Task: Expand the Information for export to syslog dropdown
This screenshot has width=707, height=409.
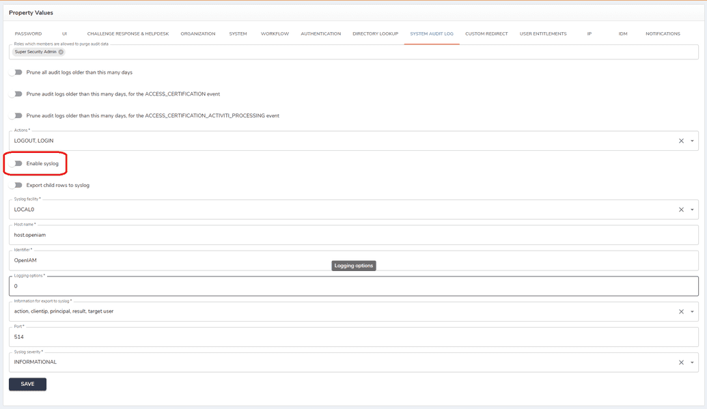Action: click(x=693, y=311)
